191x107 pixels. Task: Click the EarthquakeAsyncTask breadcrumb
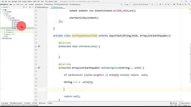tap(61, 4)
